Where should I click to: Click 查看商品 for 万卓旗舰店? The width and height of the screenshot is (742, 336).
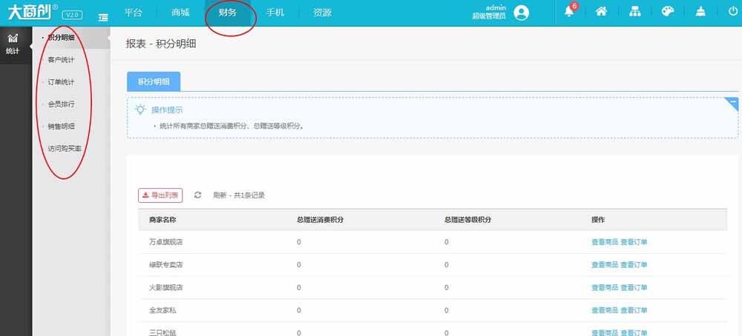pos(604,242)
